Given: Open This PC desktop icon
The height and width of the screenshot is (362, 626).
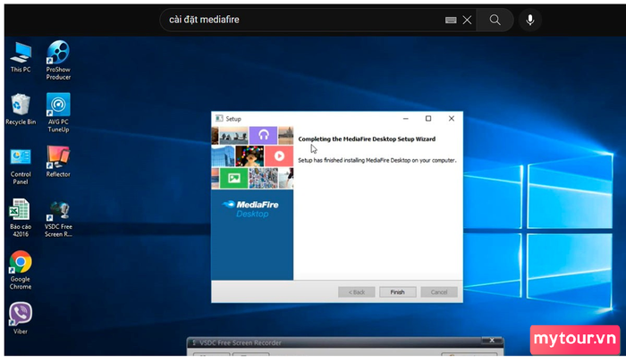Looking at the screenshot, I should 21,57.
